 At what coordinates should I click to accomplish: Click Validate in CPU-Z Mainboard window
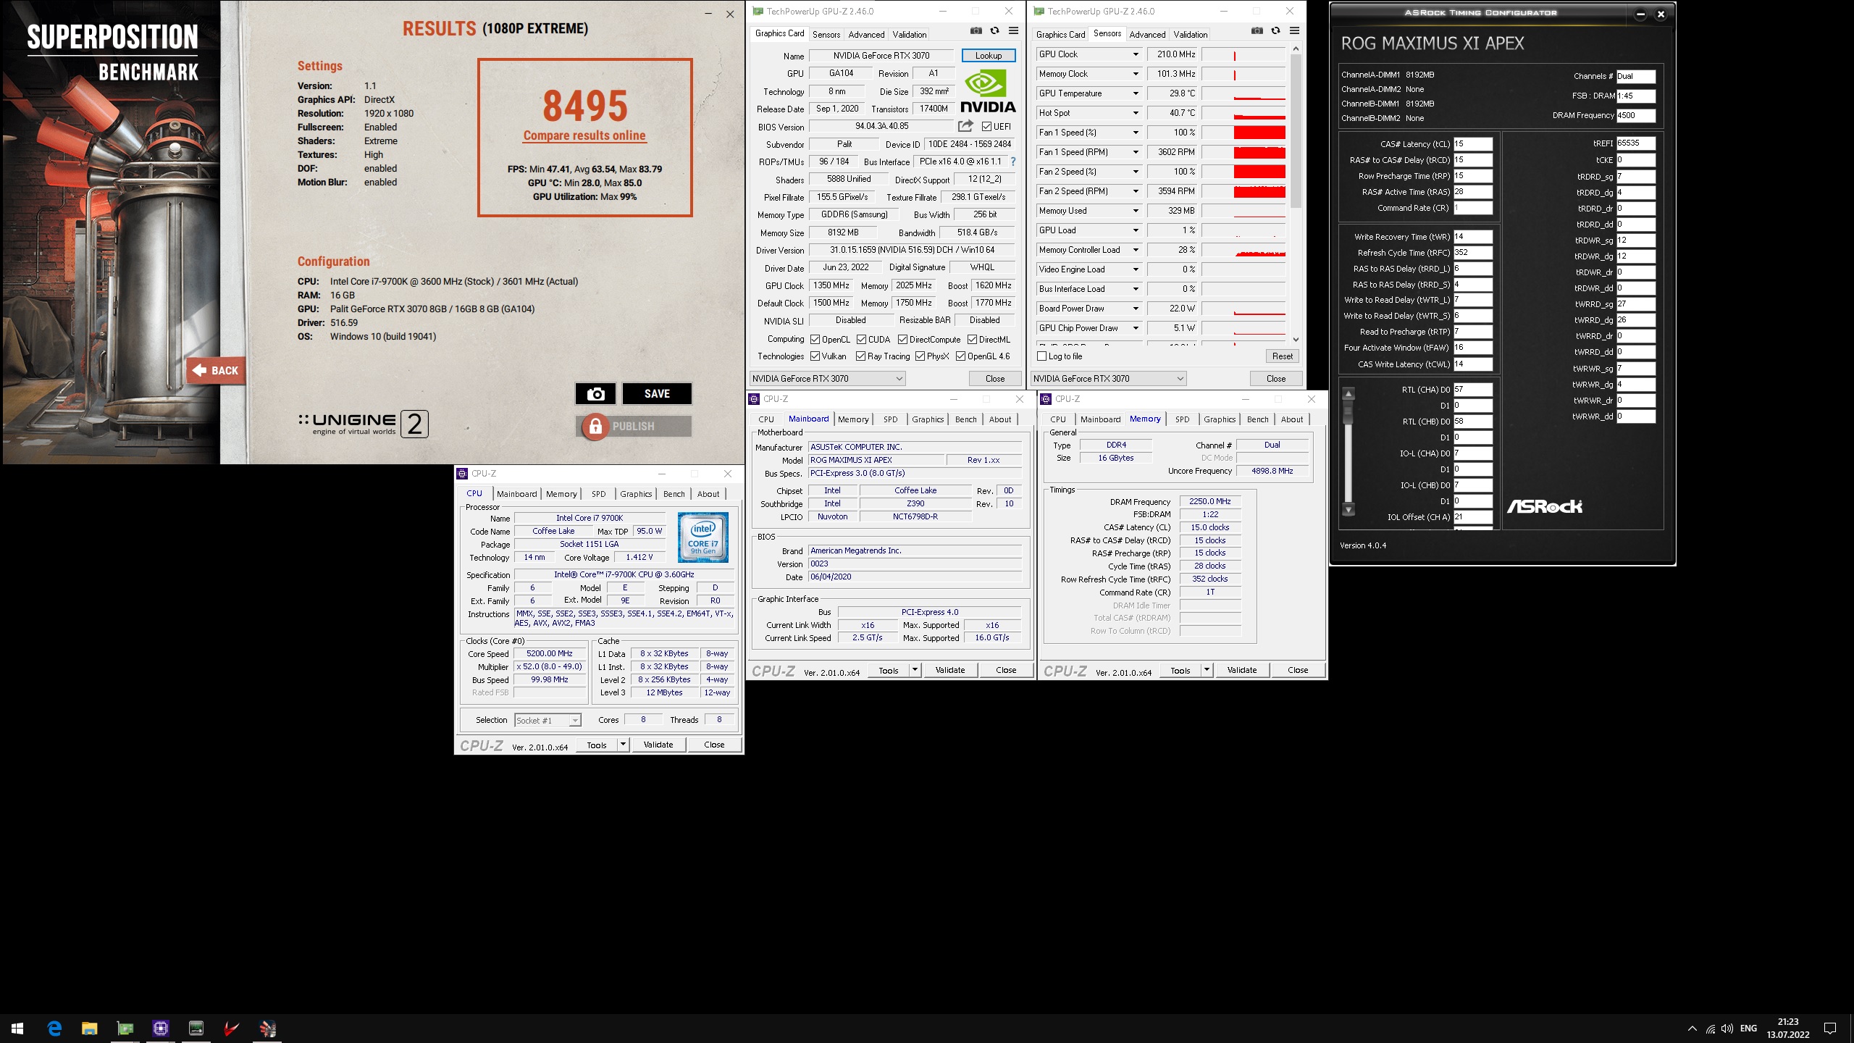950,670
